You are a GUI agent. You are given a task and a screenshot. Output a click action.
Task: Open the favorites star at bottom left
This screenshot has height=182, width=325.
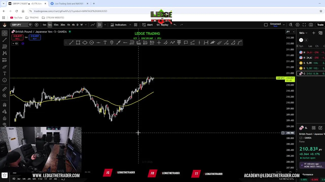point(5,175)
